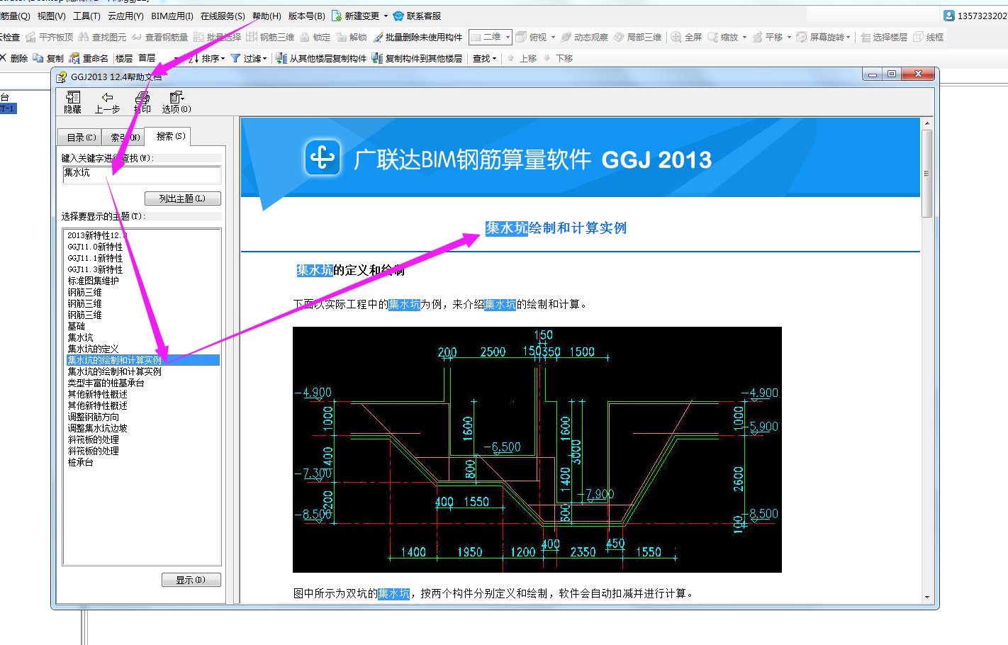Expand the 俯视 view dropdown arrow
The width and height of the screenshot is (1008, 645).
point(553,37)
